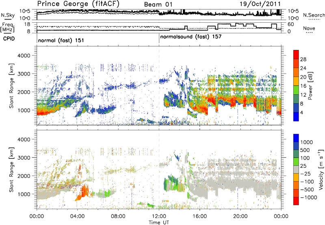
Task: Click the '-25' value on Velocity color bar
Action: tap(305, 173)
